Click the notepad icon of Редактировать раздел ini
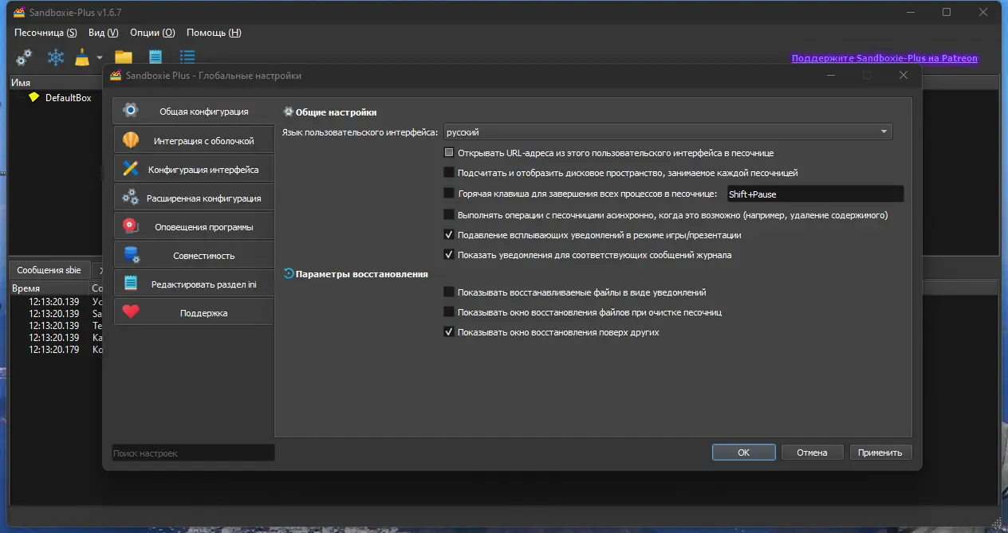The height and width of the screenshot is (533, 1008). pos(131,284)
